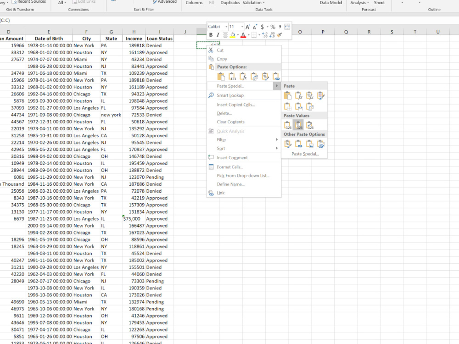Choose Values (123) icon in context menu Paste Options row

[x=232, y=77]
